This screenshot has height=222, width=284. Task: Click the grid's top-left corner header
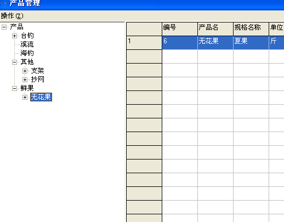144,29
